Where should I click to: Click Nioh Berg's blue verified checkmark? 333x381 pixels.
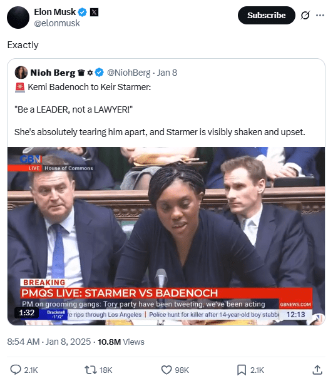click(99, 73)
